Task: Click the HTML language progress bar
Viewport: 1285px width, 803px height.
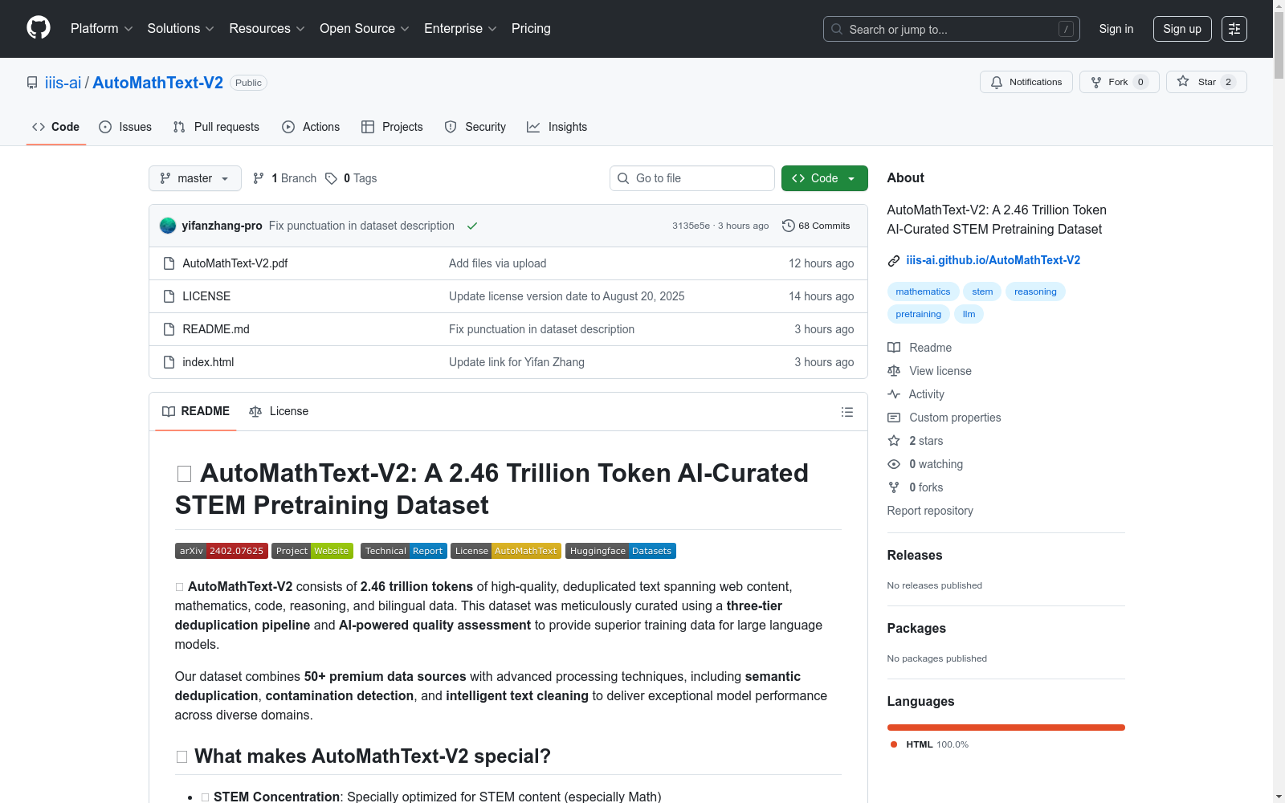Action: tap(1006, 728)
